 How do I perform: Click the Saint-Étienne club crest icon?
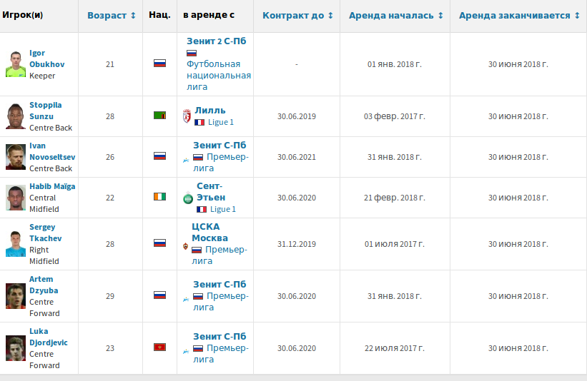coord(188,198)
